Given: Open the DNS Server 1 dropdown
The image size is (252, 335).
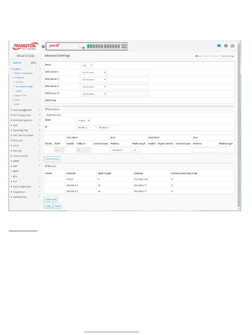Looking at the screenshot, I should coord(93,72).
